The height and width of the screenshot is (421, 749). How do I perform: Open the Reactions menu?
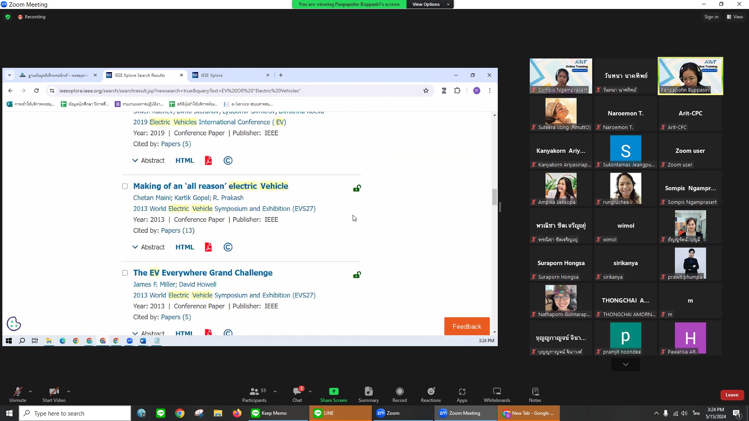431,394
